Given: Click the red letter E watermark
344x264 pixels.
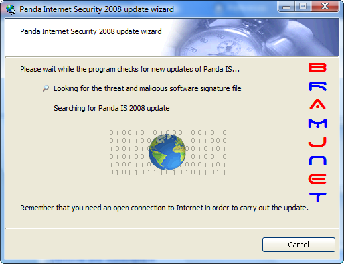Looking at the screenshot, I should click(x=317, y=179).
